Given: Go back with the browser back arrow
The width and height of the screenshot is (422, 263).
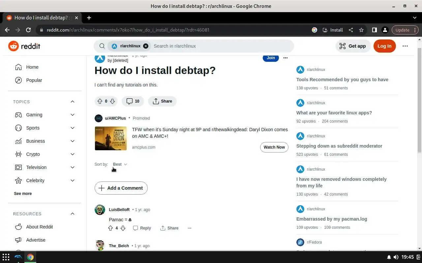Looking at the screenshot, I should coord(7,30).
